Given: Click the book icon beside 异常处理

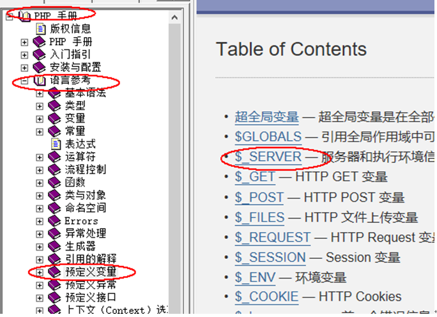Looking at the screenshot, I should (54, 234).
